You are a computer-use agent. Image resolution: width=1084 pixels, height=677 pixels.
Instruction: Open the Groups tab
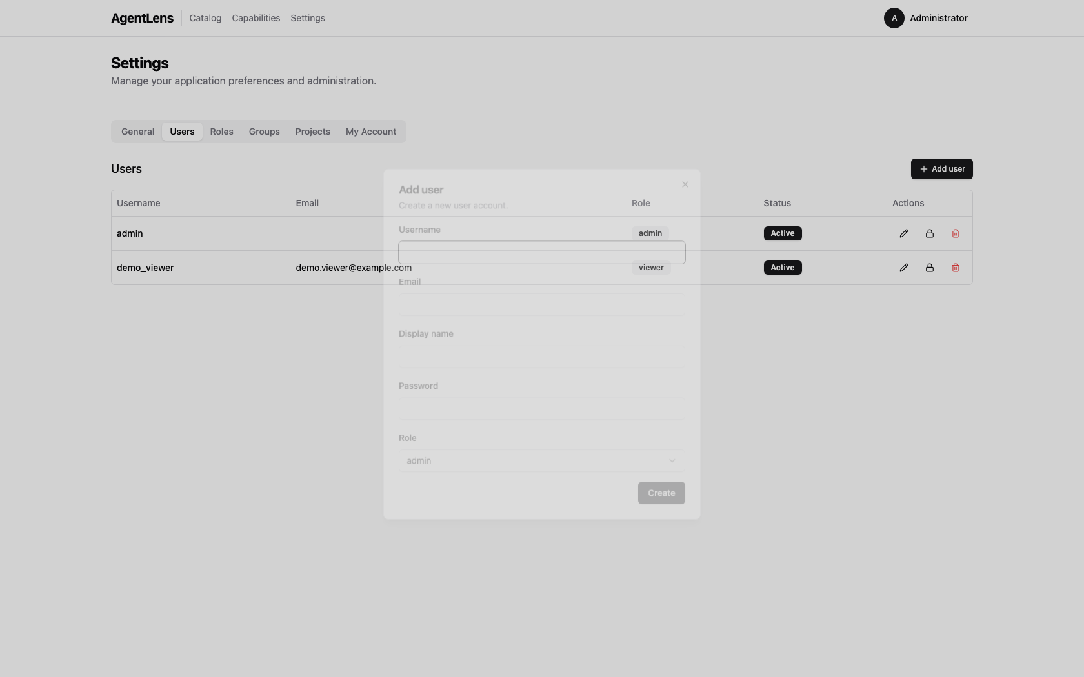(264, 132)
